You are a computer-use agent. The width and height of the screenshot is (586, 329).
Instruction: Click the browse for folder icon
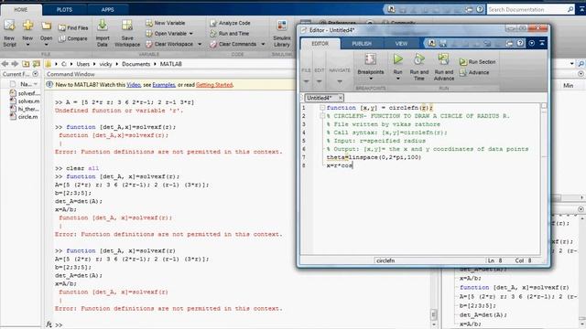pyautogui.click(x=37, y=64)
